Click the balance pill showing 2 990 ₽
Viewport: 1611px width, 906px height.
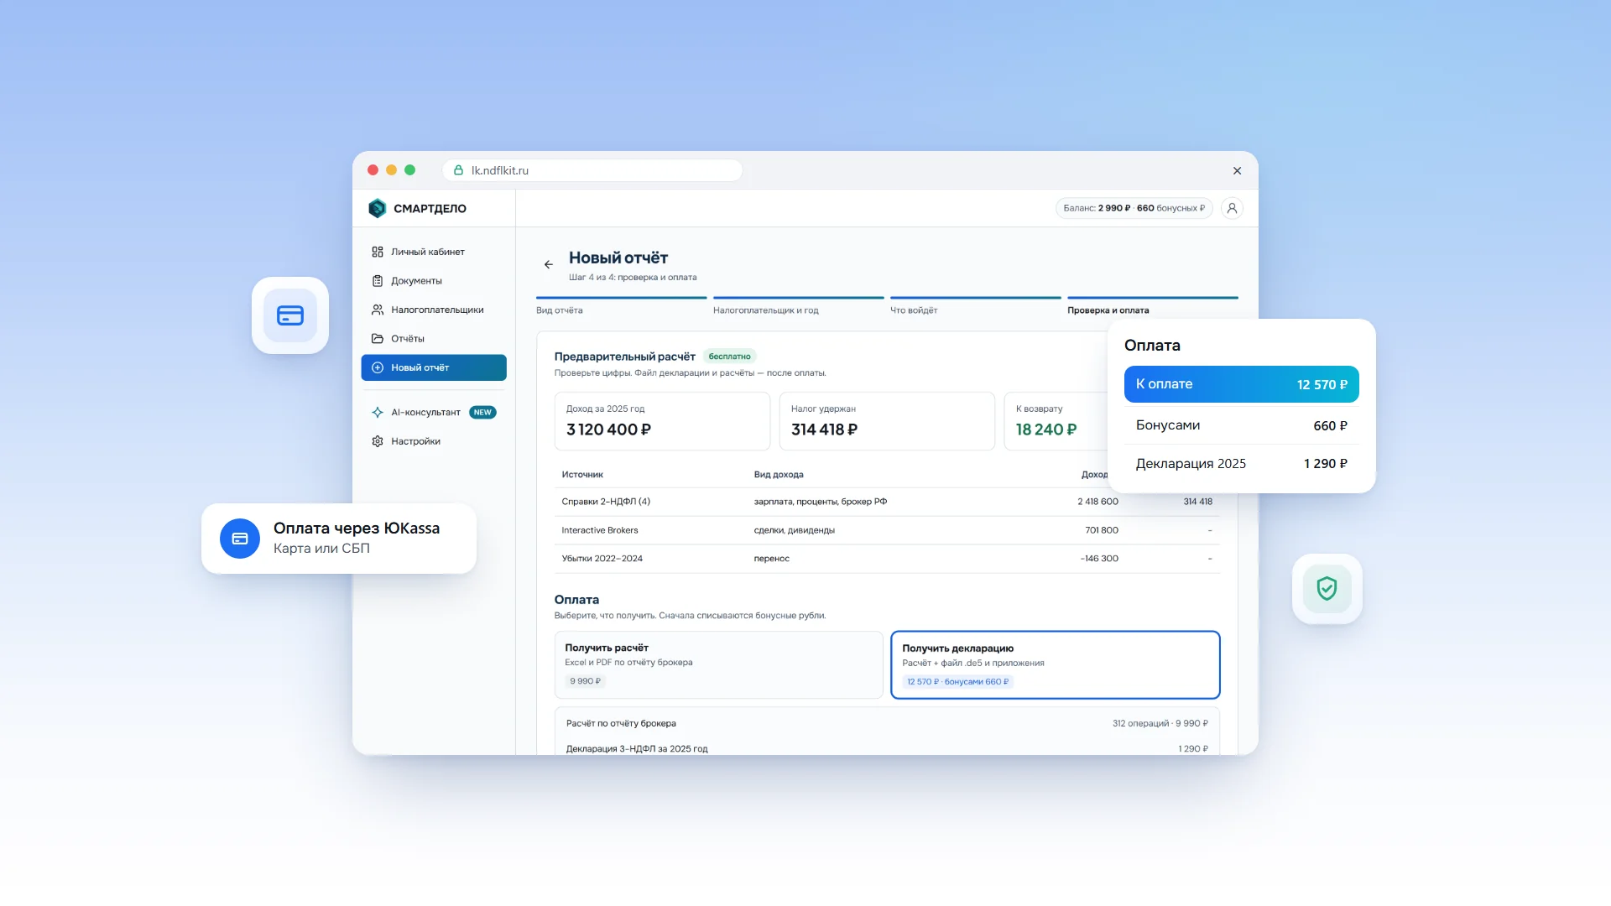point(1134,208)
